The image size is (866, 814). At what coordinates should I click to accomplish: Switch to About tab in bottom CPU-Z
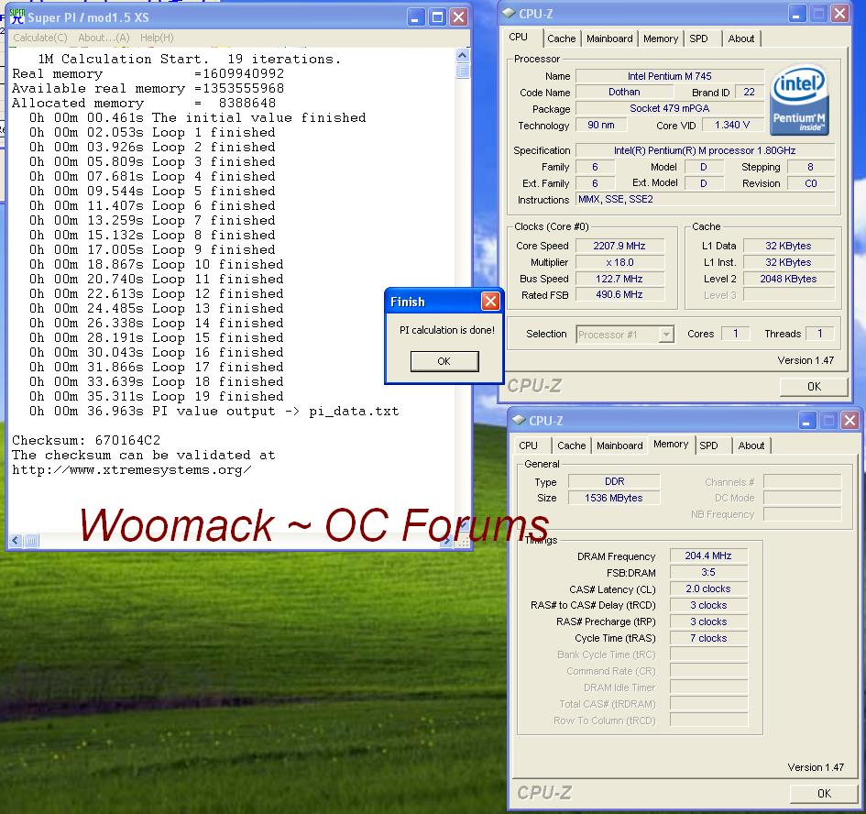(x=751, y=445)
